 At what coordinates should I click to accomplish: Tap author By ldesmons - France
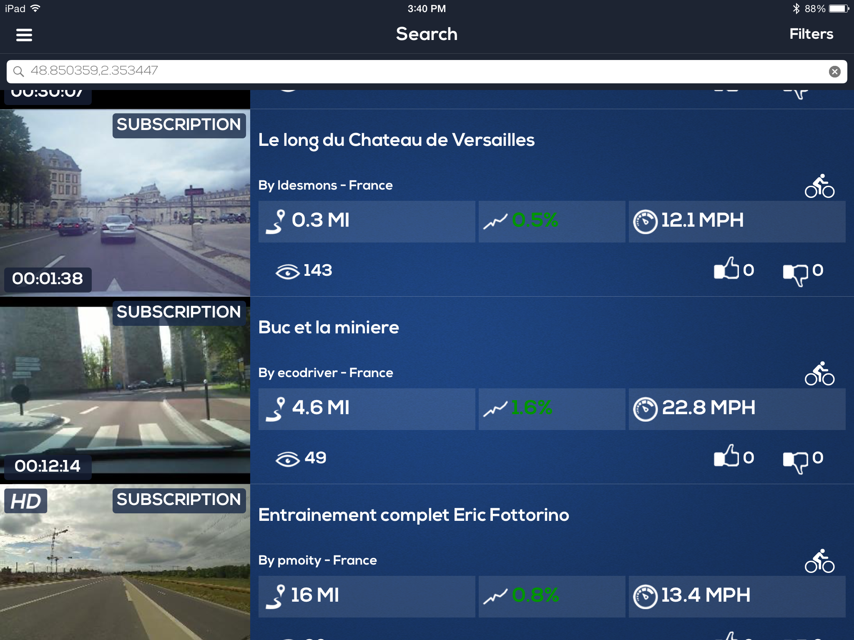pos(325,185)
